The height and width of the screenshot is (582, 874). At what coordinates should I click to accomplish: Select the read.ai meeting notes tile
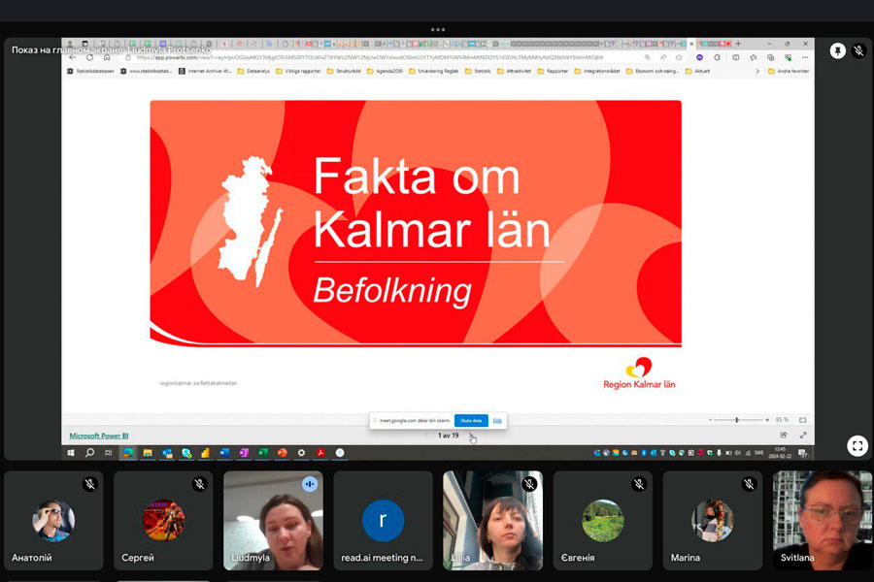click(x=383, y=521)
